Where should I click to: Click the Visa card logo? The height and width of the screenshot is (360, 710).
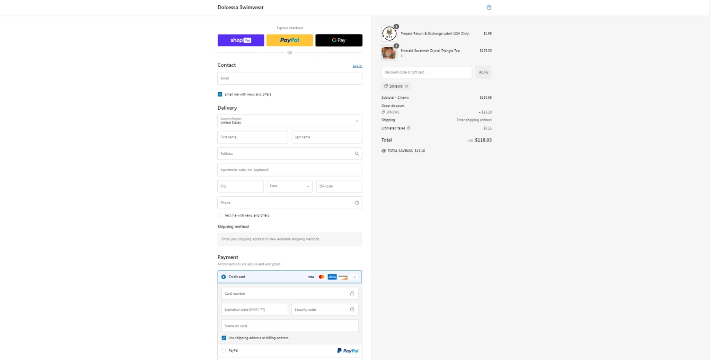[x=311, y=277]
